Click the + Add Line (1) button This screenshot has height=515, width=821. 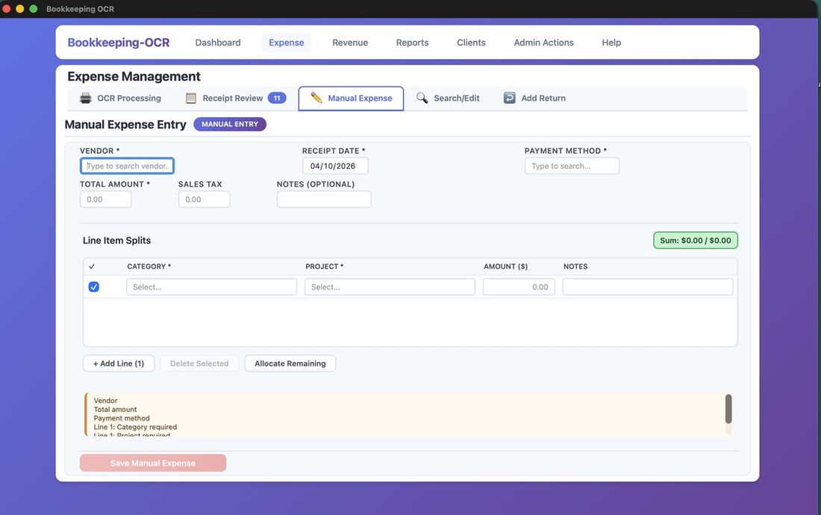(118, 363)
